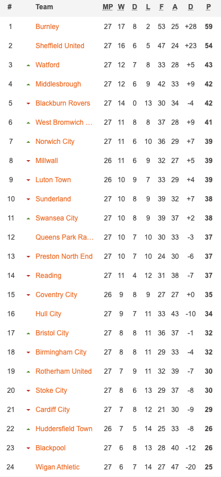221x477 pixels.
Task: Click the green up arrow beside Huddersfield Town
Action: 28,429
